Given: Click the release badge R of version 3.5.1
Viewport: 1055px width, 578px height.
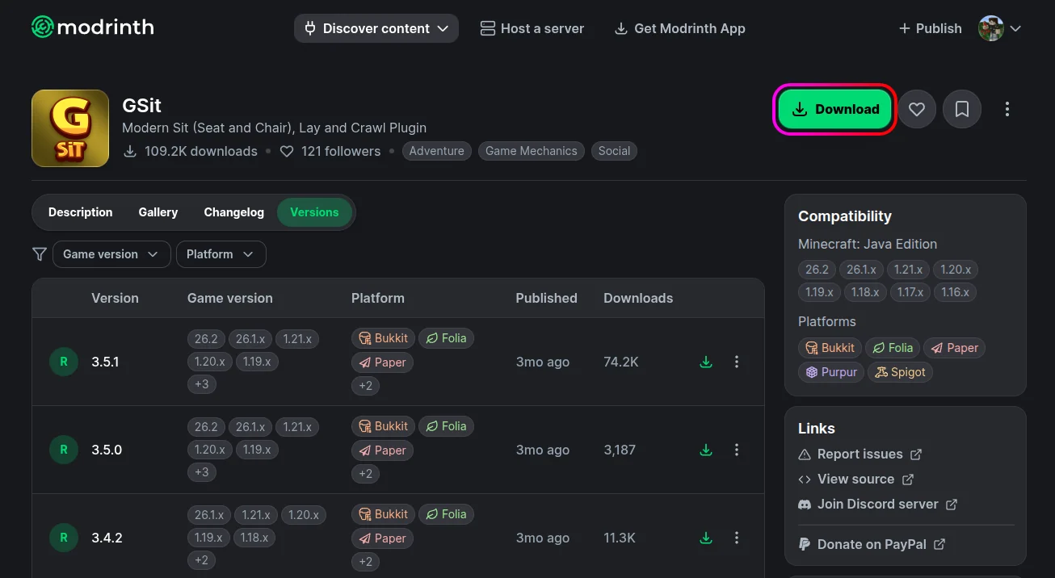Looking at the screenshot, I should (64, 362).
